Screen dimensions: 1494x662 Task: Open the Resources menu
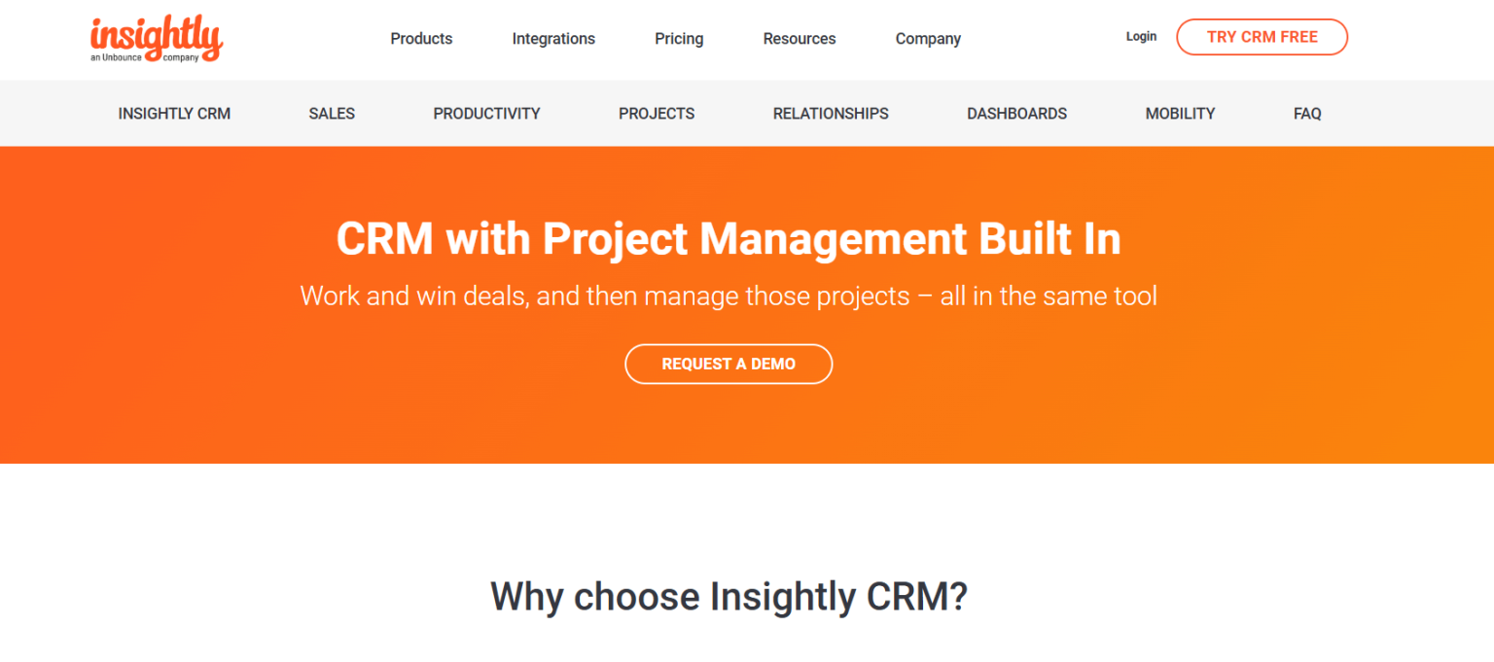click(799, 39)
